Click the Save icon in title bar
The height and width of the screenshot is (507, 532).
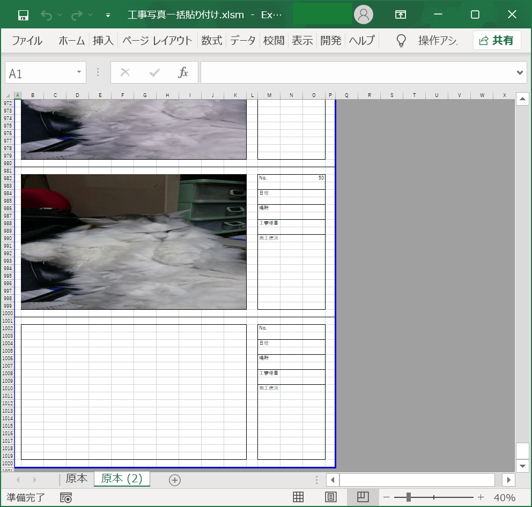point(23,15)
